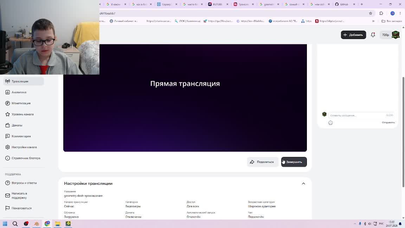Click the browser address bar
The width and height of the screenshot is (405, 228).
[x=232, y=13]
